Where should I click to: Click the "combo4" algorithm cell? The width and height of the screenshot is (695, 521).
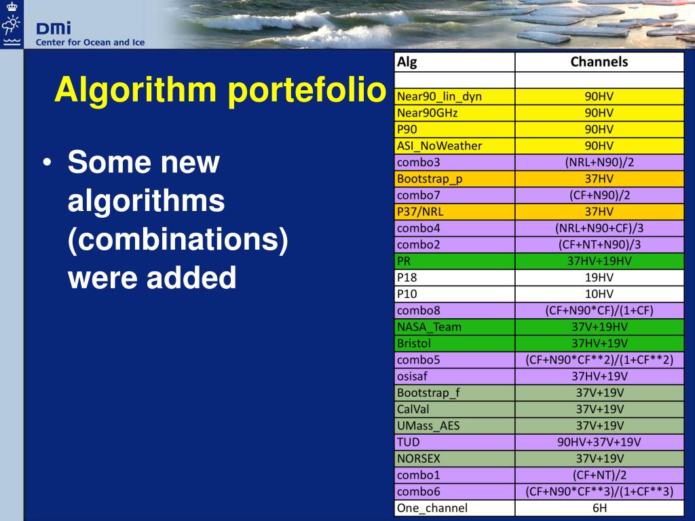point(455,228)
